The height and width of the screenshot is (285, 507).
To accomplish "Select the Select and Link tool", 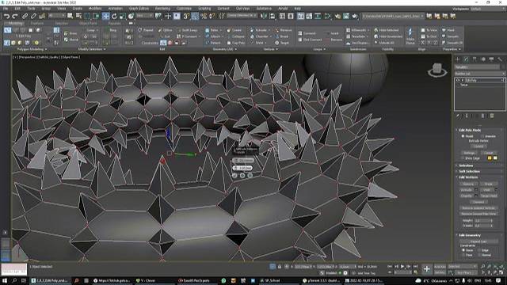I will 25,16.
